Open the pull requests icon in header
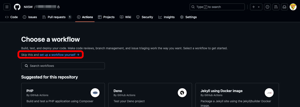The image size is (300, 107). tap(276, 7)
